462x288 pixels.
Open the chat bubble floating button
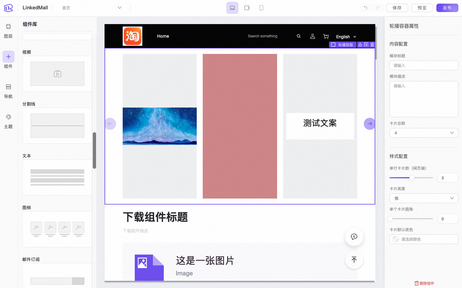point(354,237)
